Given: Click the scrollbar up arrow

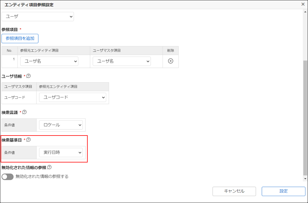Looking at the screenshot, I should pos(305,12).
